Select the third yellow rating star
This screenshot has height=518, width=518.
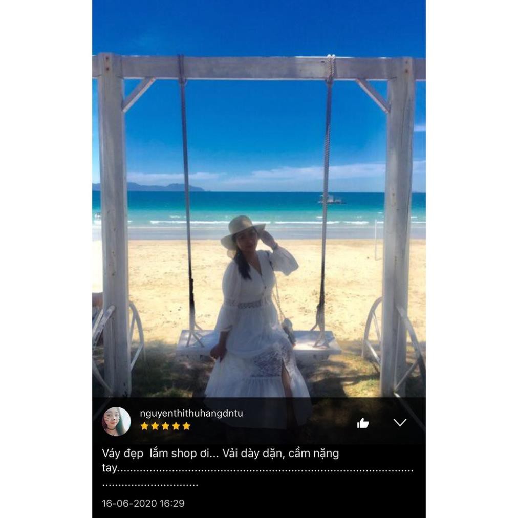(165, 426)
